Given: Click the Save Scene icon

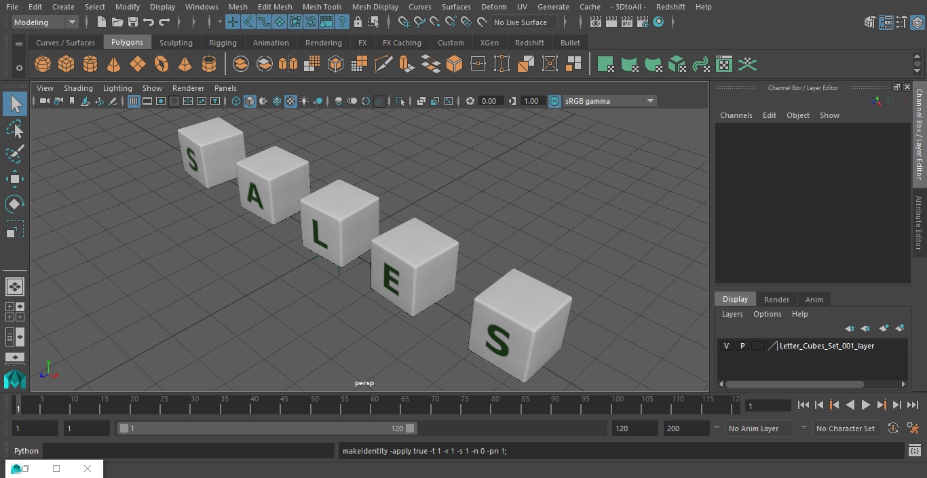Looking at the screenshot, I should point(133,22).
